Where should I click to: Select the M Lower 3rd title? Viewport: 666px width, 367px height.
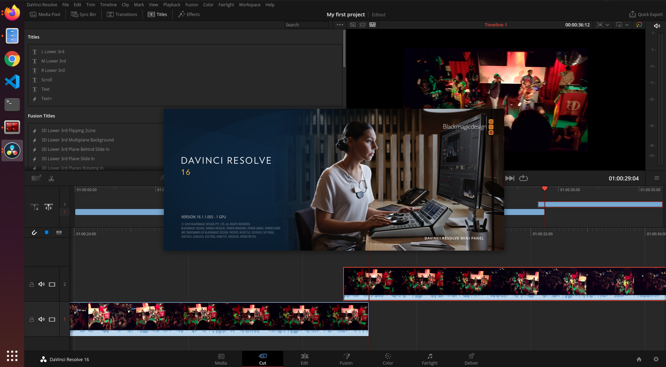53,61
